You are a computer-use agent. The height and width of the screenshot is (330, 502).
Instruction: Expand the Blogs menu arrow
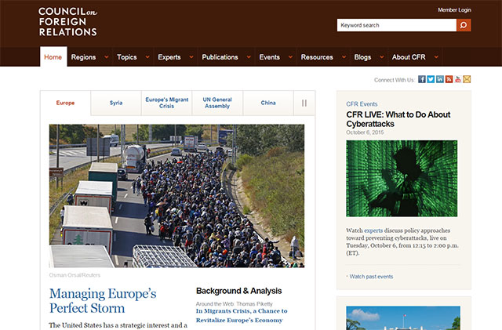tap(382, 57)
